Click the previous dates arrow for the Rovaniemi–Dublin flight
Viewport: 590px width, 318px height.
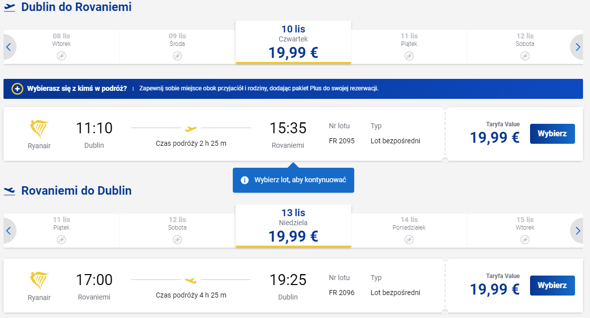[x=9, y=231]
